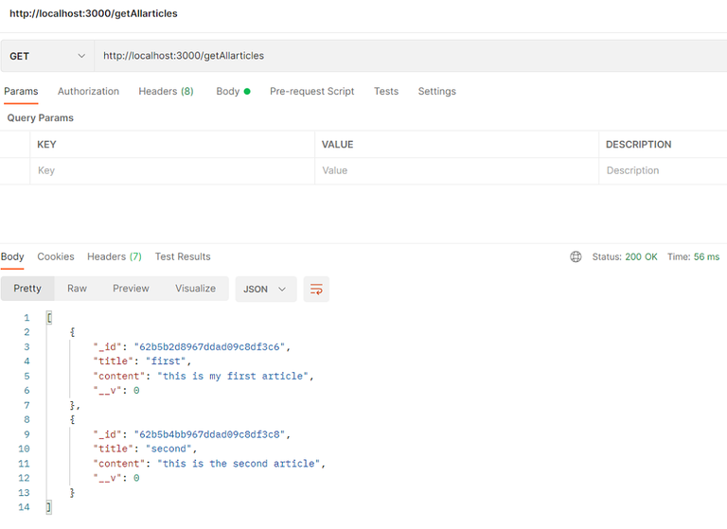This screenshot has height=529, width=727.
Task: Select the request Body tab
Action: (x=232, y=92)
